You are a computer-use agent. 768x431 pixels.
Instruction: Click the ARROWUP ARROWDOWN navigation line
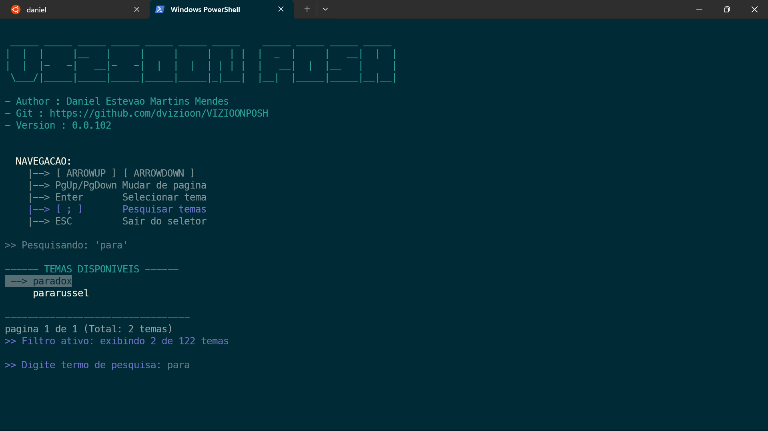pos(111,173)
